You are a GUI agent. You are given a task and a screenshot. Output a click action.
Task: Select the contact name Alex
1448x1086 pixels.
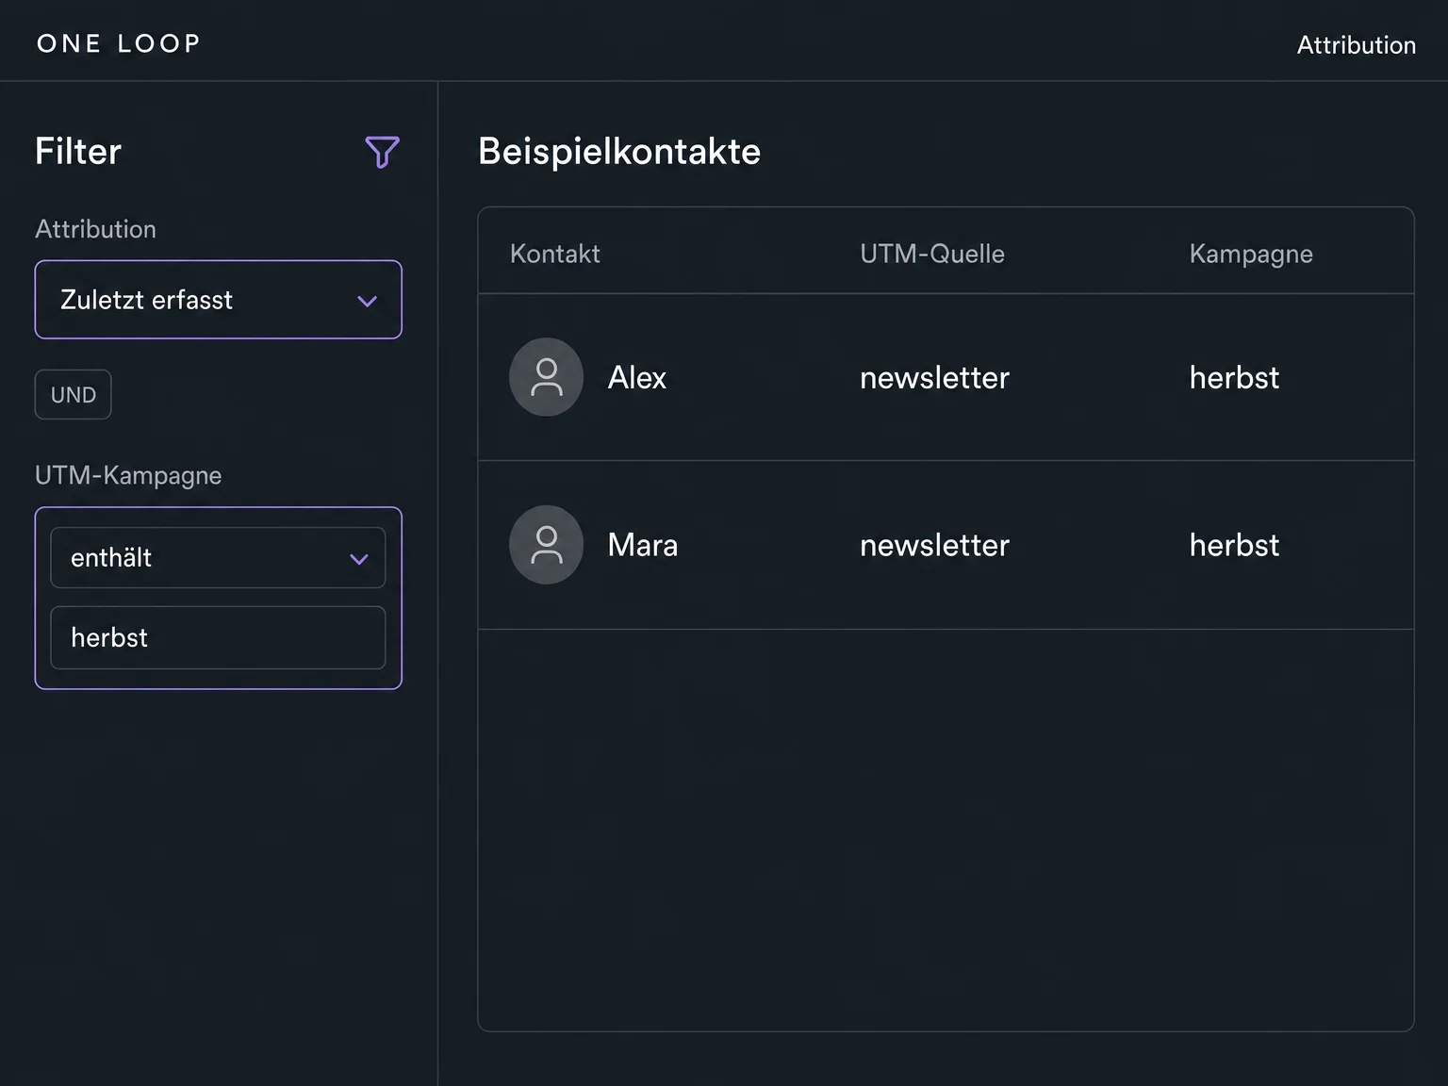[x=637, y=377]
